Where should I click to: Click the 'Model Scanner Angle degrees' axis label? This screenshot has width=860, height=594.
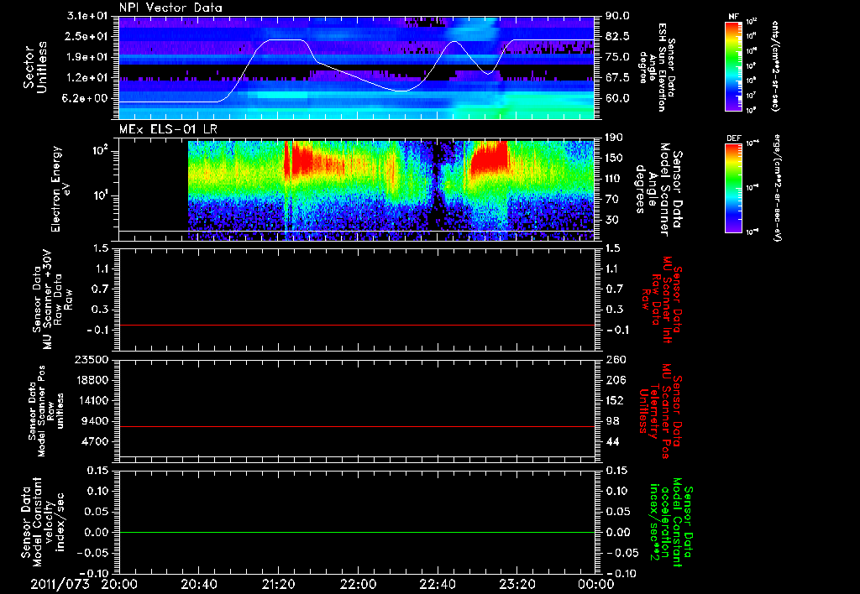tap(658, 190)
